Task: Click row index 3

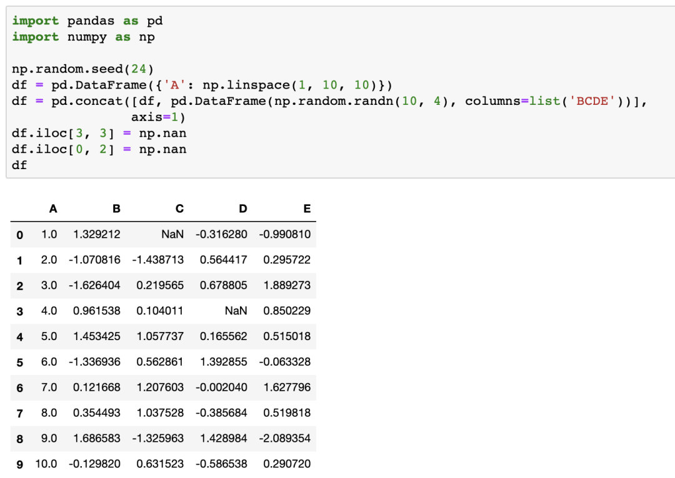Action: pos(20,311)
